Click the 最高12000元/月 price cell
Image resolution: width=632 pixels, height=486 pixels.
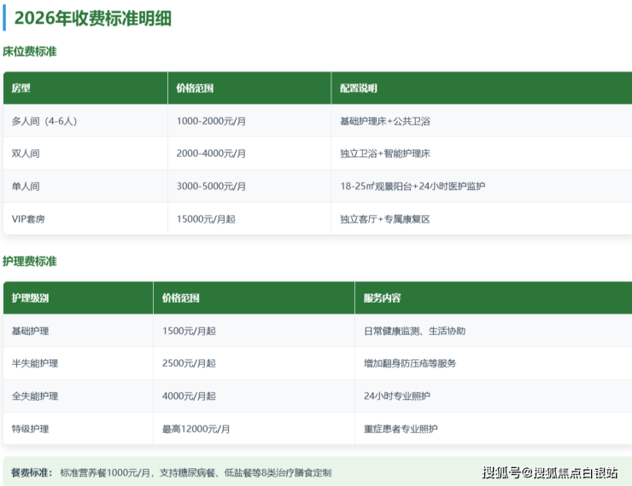(196, 429)
